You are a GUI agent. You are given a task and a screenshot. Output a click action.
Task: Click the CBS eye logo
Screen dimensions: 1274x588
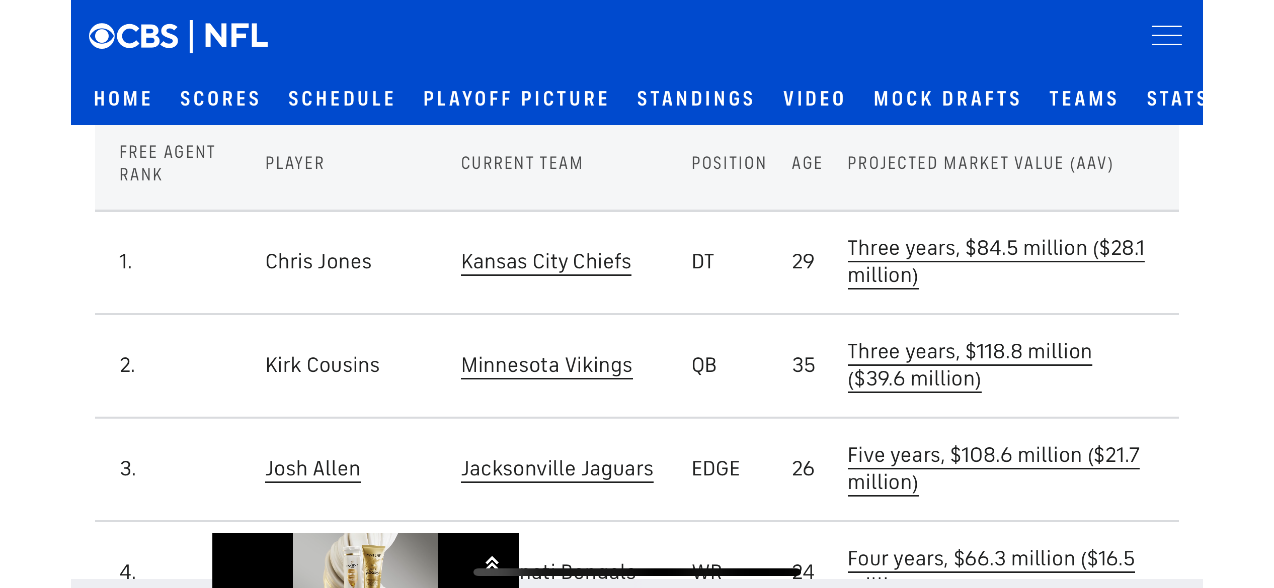(102, 36)
